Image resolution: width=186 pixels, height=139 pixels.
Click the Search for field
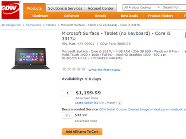click(x=174, y=7)
